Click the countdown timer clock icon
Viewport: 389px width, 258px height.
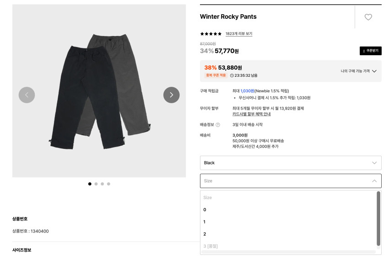point(232,75)
